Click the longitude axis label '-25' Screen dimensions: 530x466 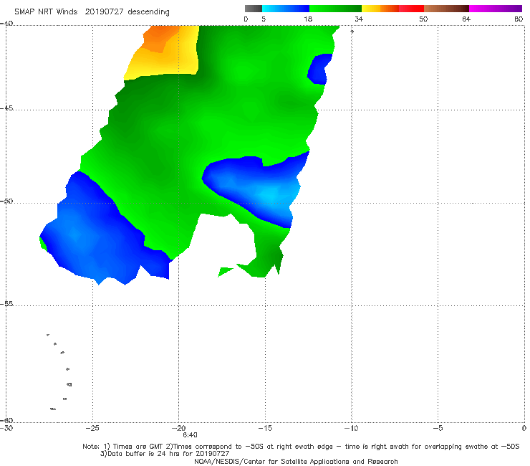click(x=92, y=428)
